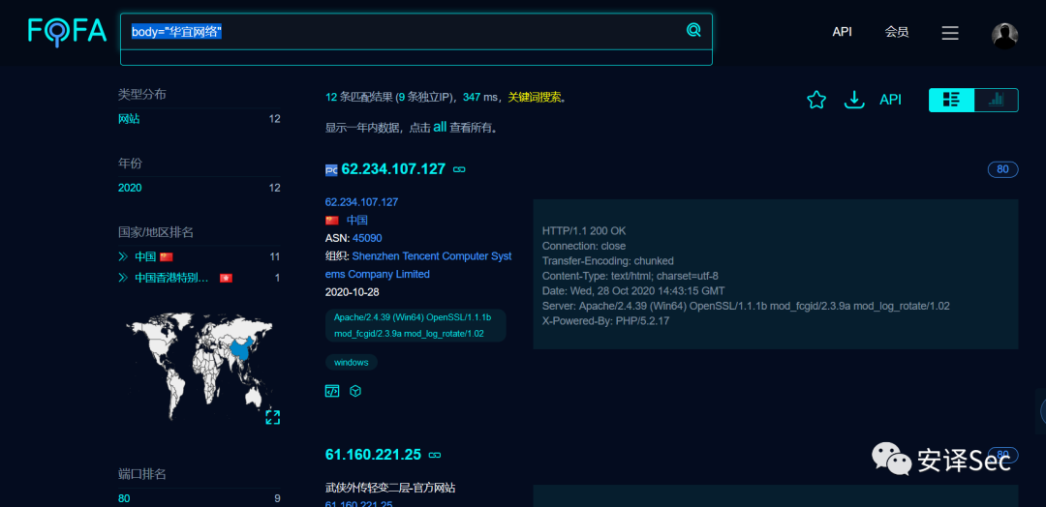
Task: Click 中国 country link in result
Action: tap(356, 221)
